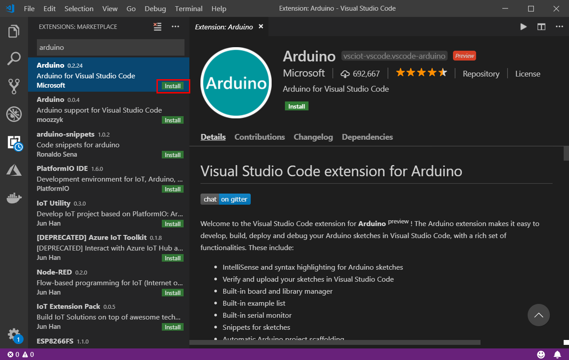
Task: Open the Search view in activity bar
Action: pos(14,59)
